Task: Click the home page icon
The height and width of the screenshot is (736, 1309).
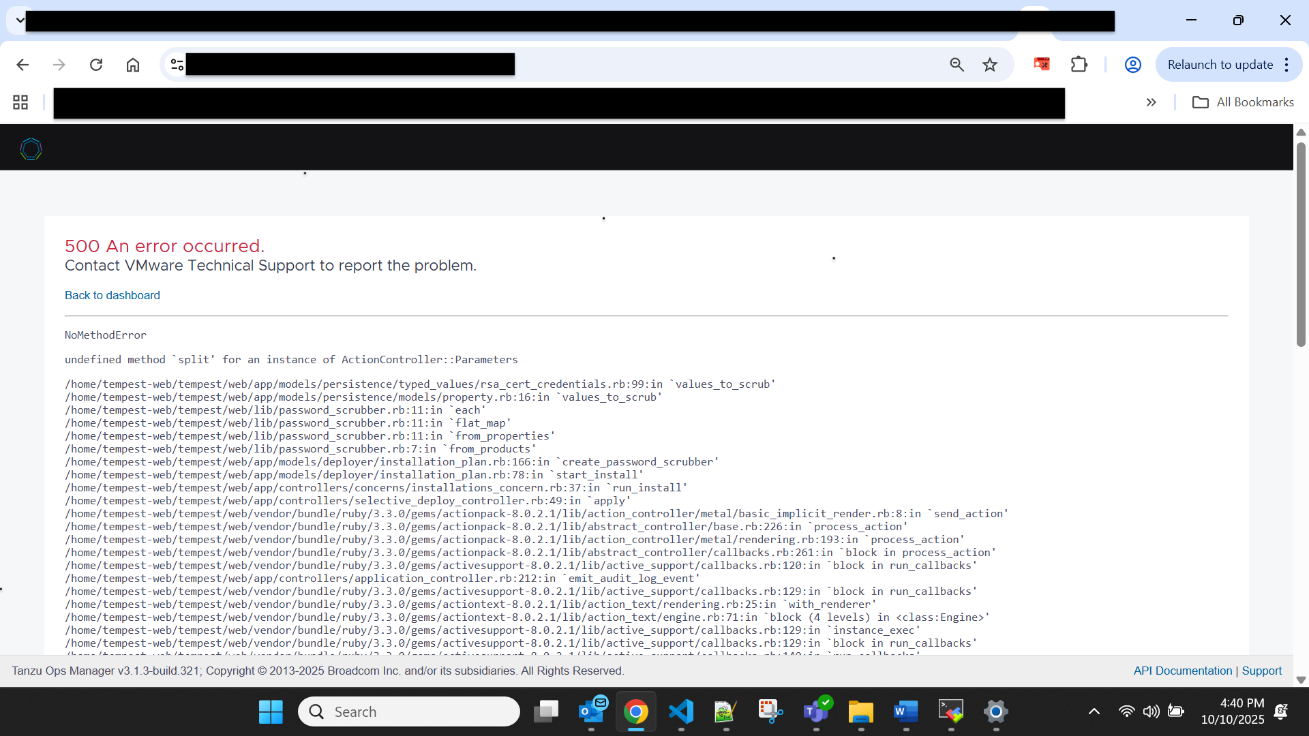Action: coord(133,65)
